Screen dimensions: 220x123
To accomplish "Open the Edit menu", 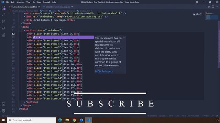I will pos(13,2).
